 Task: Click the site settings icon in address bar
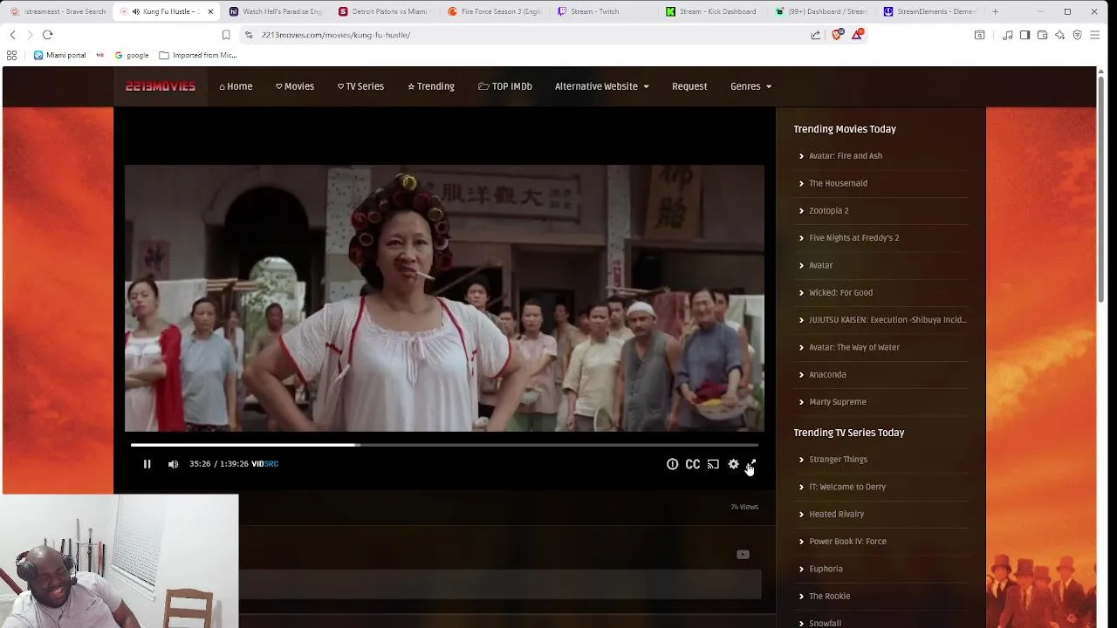tap(249, 35)
